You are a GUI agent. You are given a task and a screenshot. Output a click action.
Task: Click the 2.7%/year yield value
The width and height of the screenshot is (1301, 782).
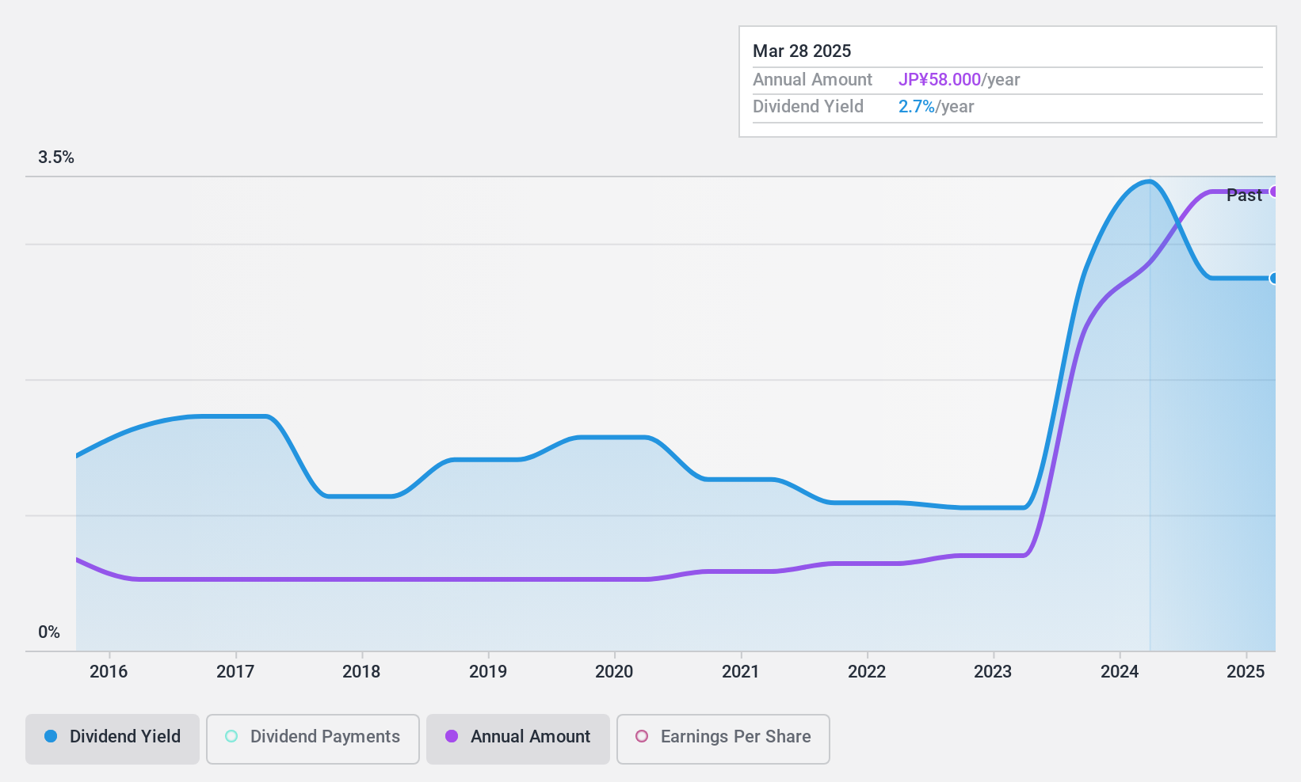tap(936, 107)
